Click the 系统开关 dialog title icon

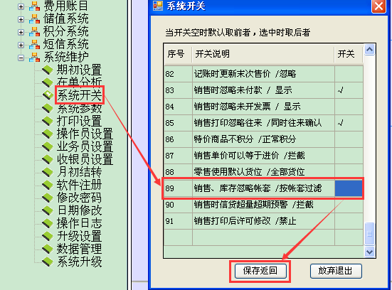(x=158, y=6)
